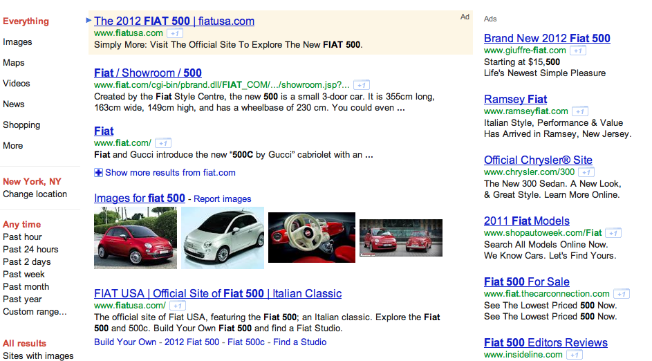Open News search results
This screenshot has height=361, width=652.
click(14, 104)
